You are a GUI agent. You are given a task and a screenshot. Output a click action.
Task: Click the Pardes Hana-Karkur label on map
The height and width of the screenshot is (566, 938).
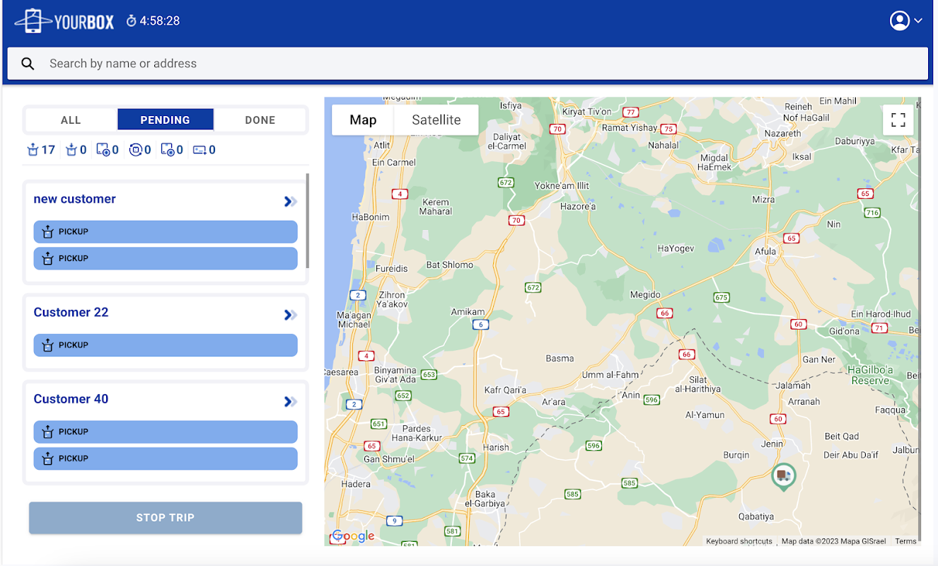417,433
